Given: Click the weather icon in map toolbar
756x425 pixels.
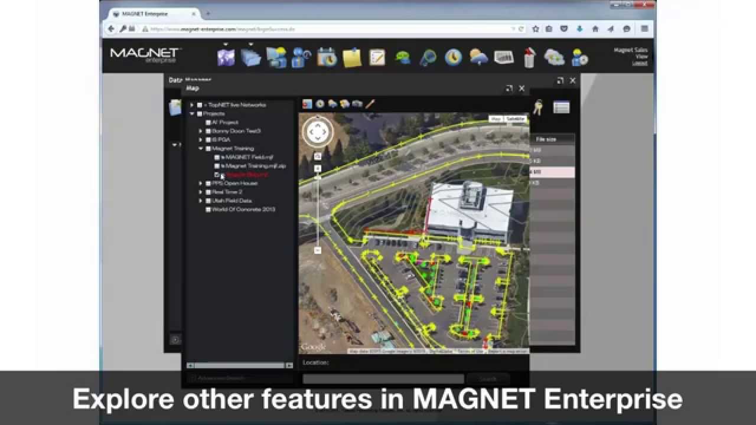Looking at the screenshot, I should point(333,104).
